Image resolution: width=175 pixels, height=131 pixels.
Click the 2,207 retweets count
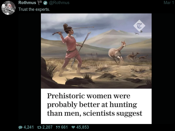47,127
